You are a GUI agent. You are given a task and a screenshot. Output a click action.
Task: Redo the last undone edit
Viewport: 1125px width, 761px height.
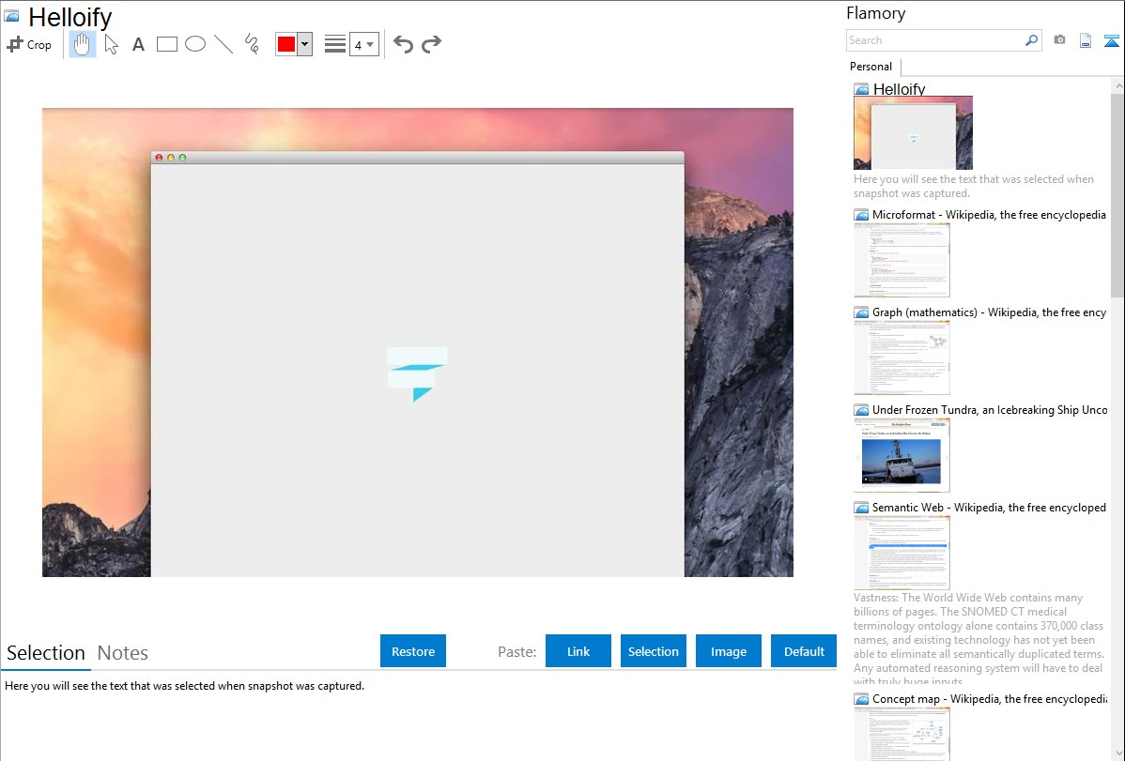coord(431,44)
